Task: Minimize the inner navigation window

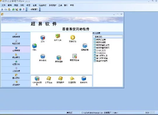Action: click(114, 14)
